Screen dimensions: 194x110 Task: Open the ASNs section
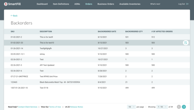click(77, 4)
